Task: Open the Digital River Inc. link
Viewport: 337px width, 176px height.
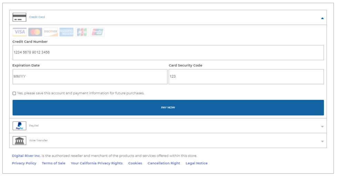Action: [x=26, y=156]
